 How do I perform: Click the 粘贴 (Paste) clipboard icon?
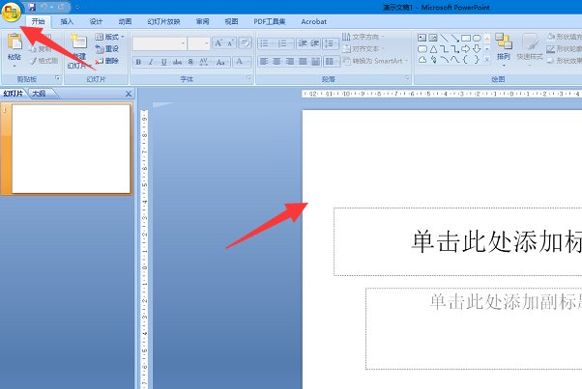coord(15,42)
